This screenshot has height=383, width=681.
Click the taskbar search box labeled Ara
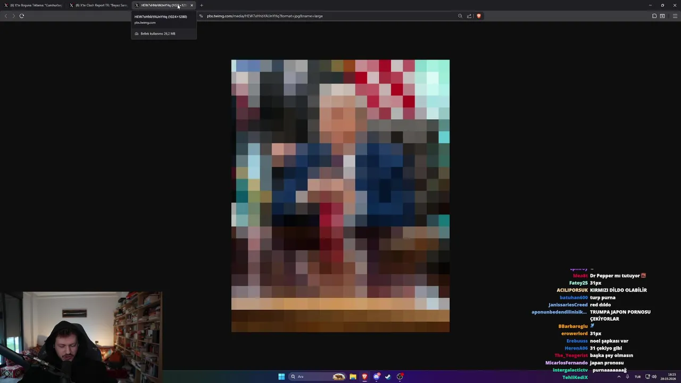click(317, 377)
